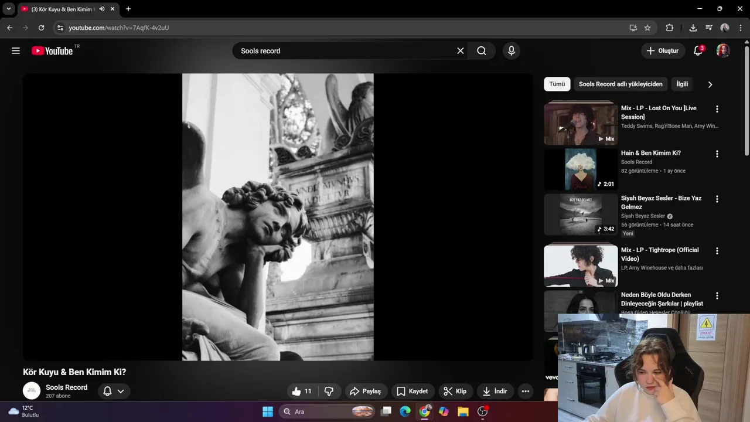Open Task View on taskbar
750x422 pixels.
[386, 411]
